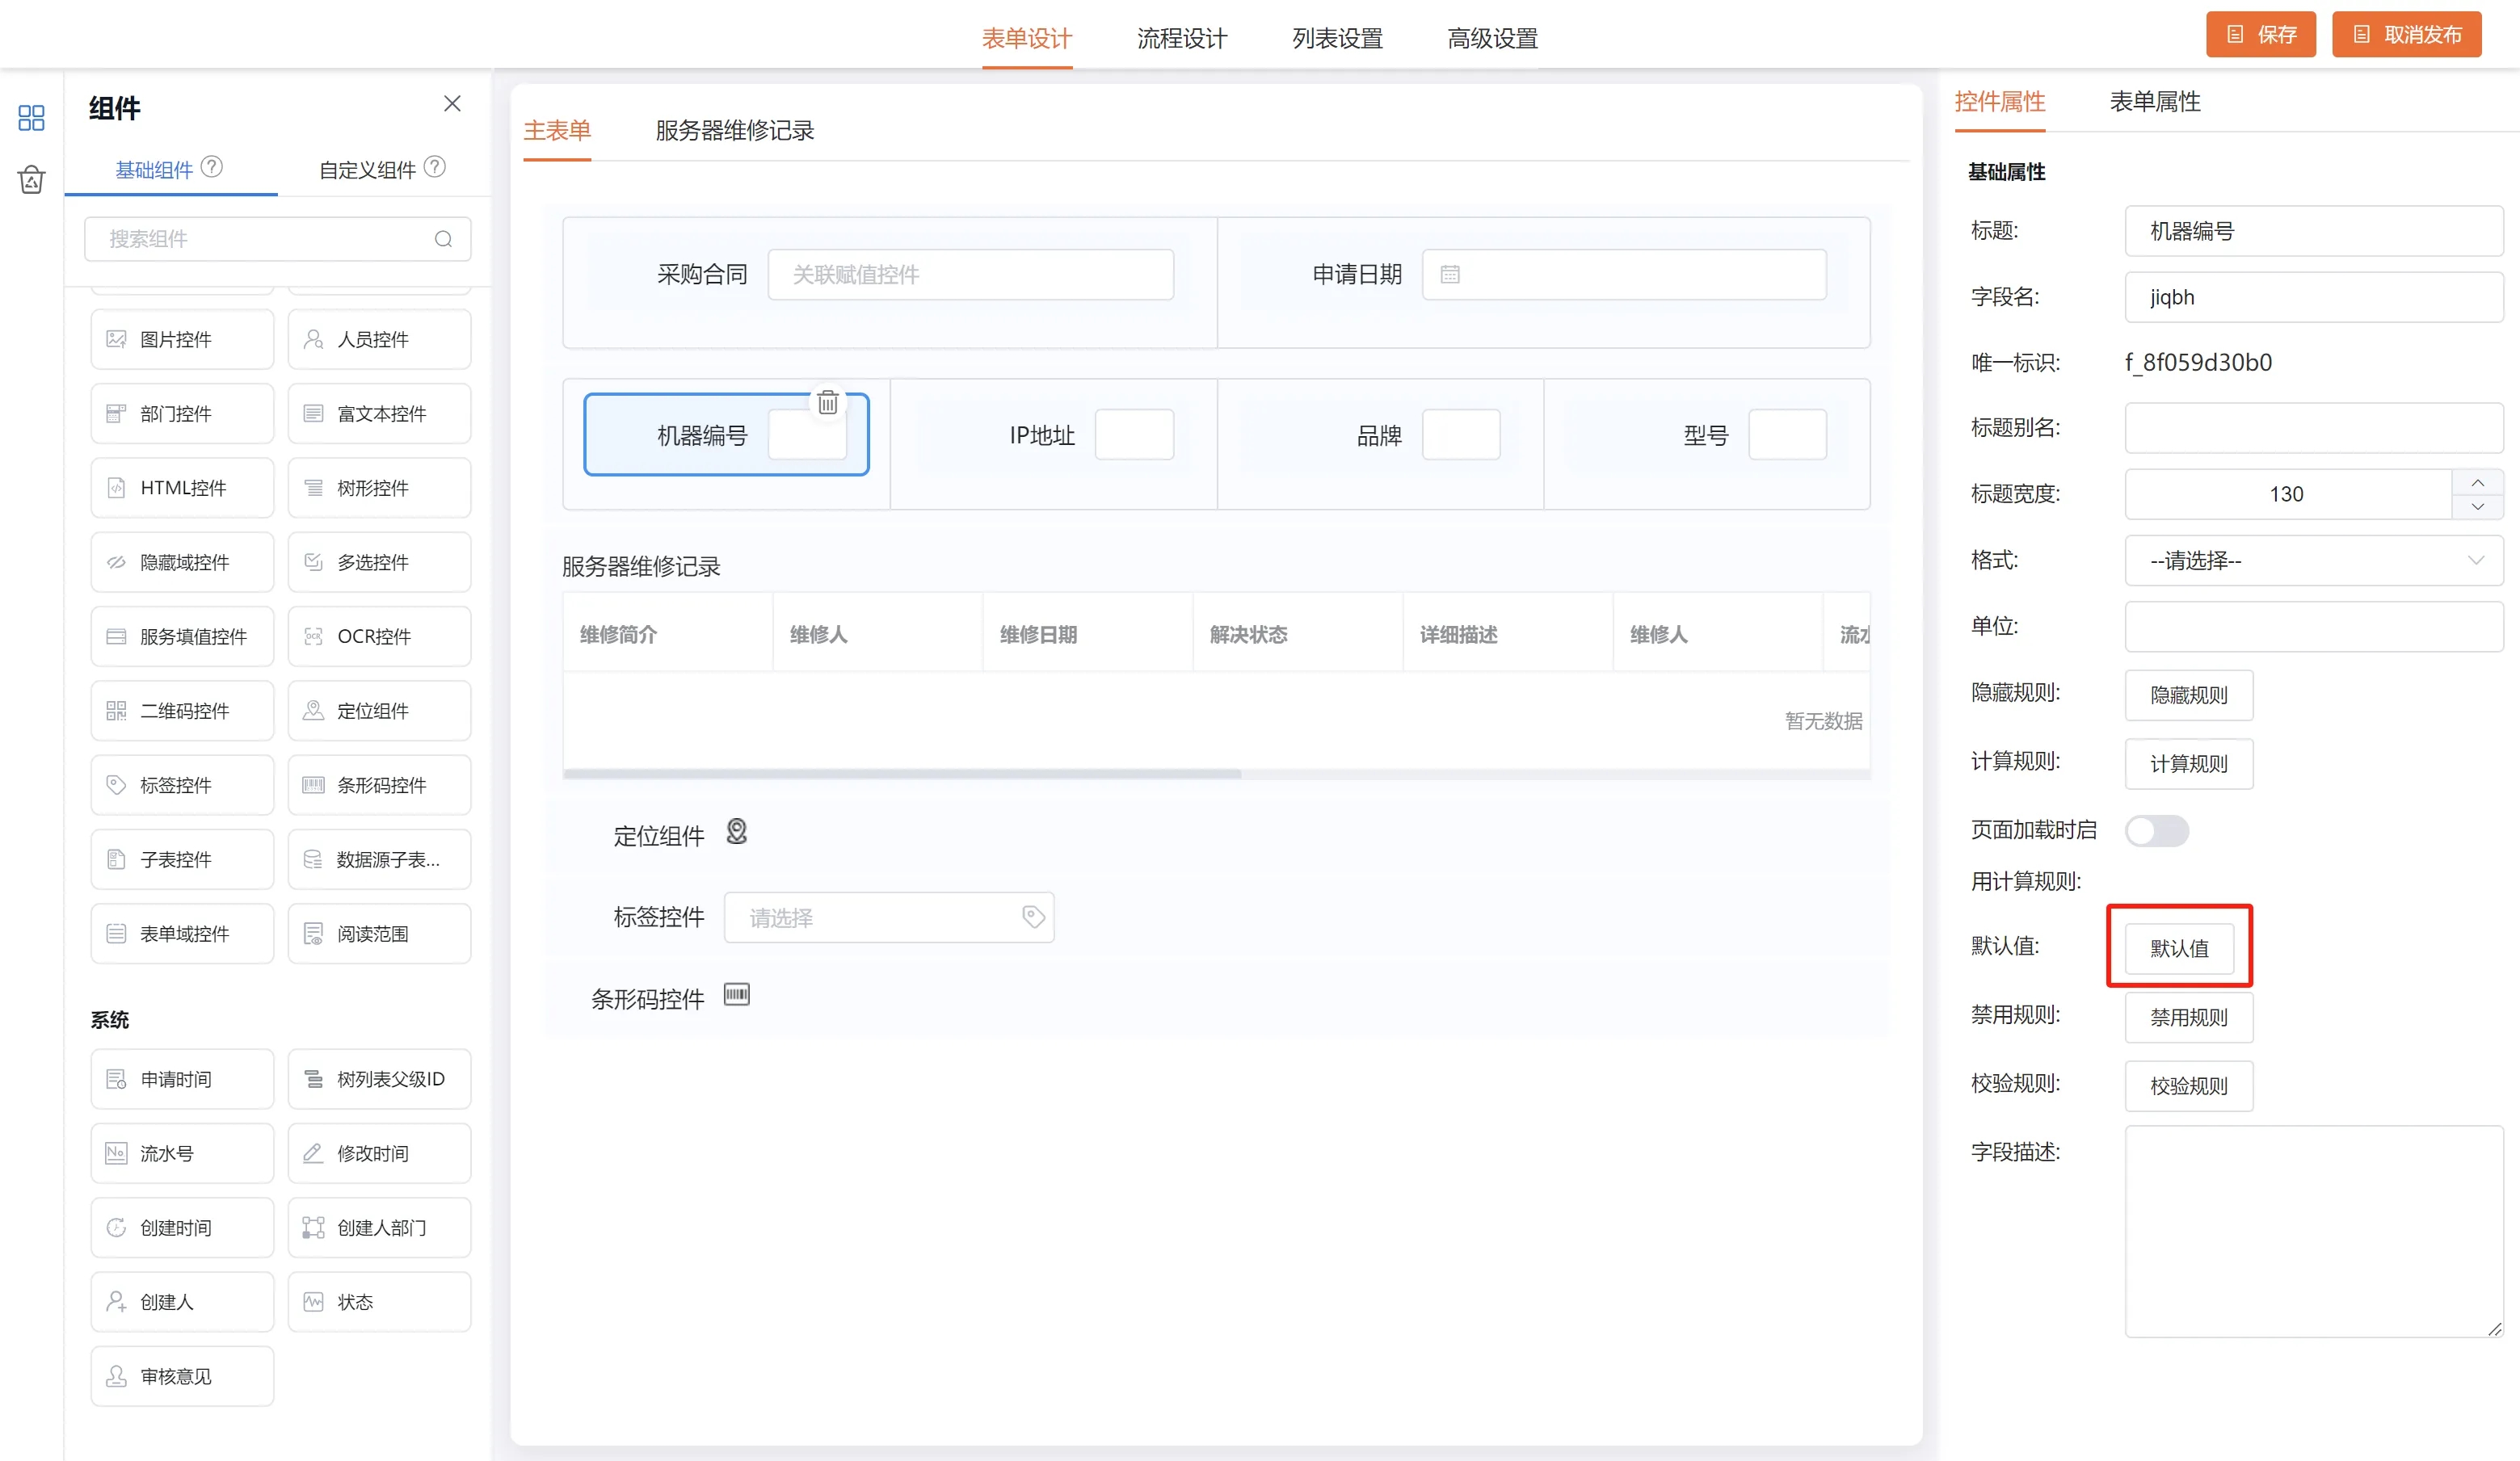Click the help icon next to 基础组件
Screen dimensions: 2520x1461
(212, 167)
